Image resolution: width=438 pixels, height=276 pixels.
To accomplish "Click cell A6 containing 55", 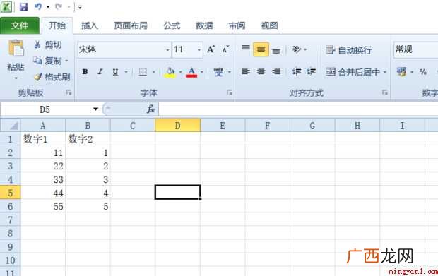I will (43, 206).
